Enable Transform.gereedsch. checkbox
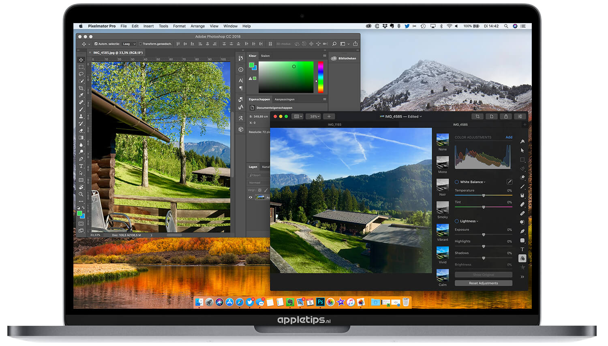The height and width of the screenshot is (346, 608). click(141, 44)
